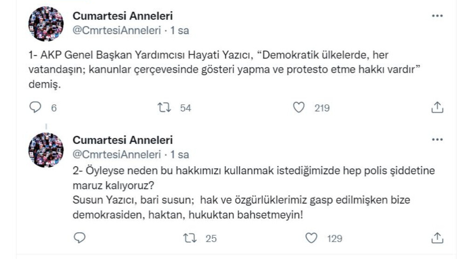Open the first tweet's "1 sa" timestamp
This screenshot has height=259, width=461.
[179, 30]
